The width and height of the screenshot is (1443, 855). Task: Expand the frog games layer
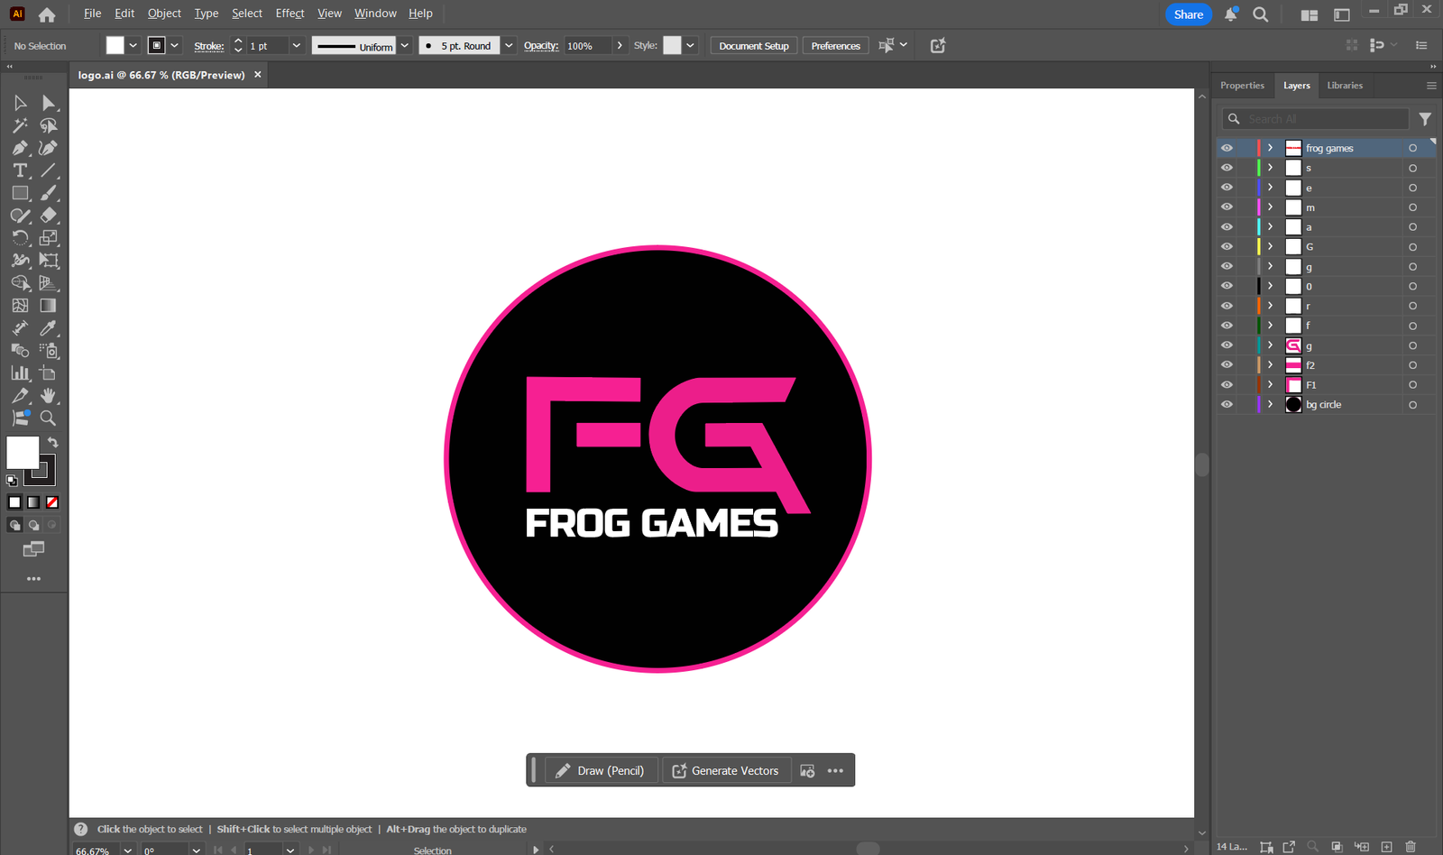click(1270, 148)
